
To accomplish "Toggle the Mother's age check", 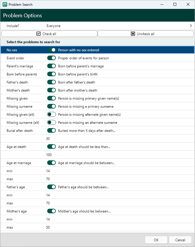I will [x=51, y=211].
